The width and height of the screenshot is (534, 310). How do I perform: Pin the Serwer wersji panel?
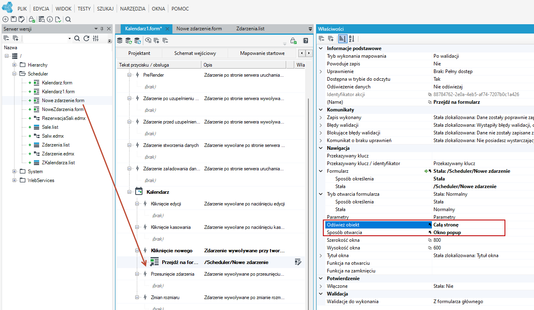point(102,29)
